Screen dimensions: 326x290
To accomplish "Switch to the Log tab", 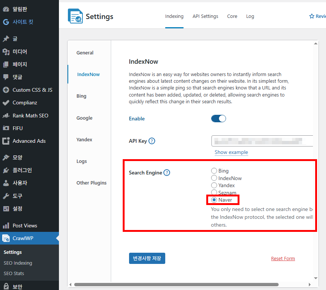I will [250, 16].
